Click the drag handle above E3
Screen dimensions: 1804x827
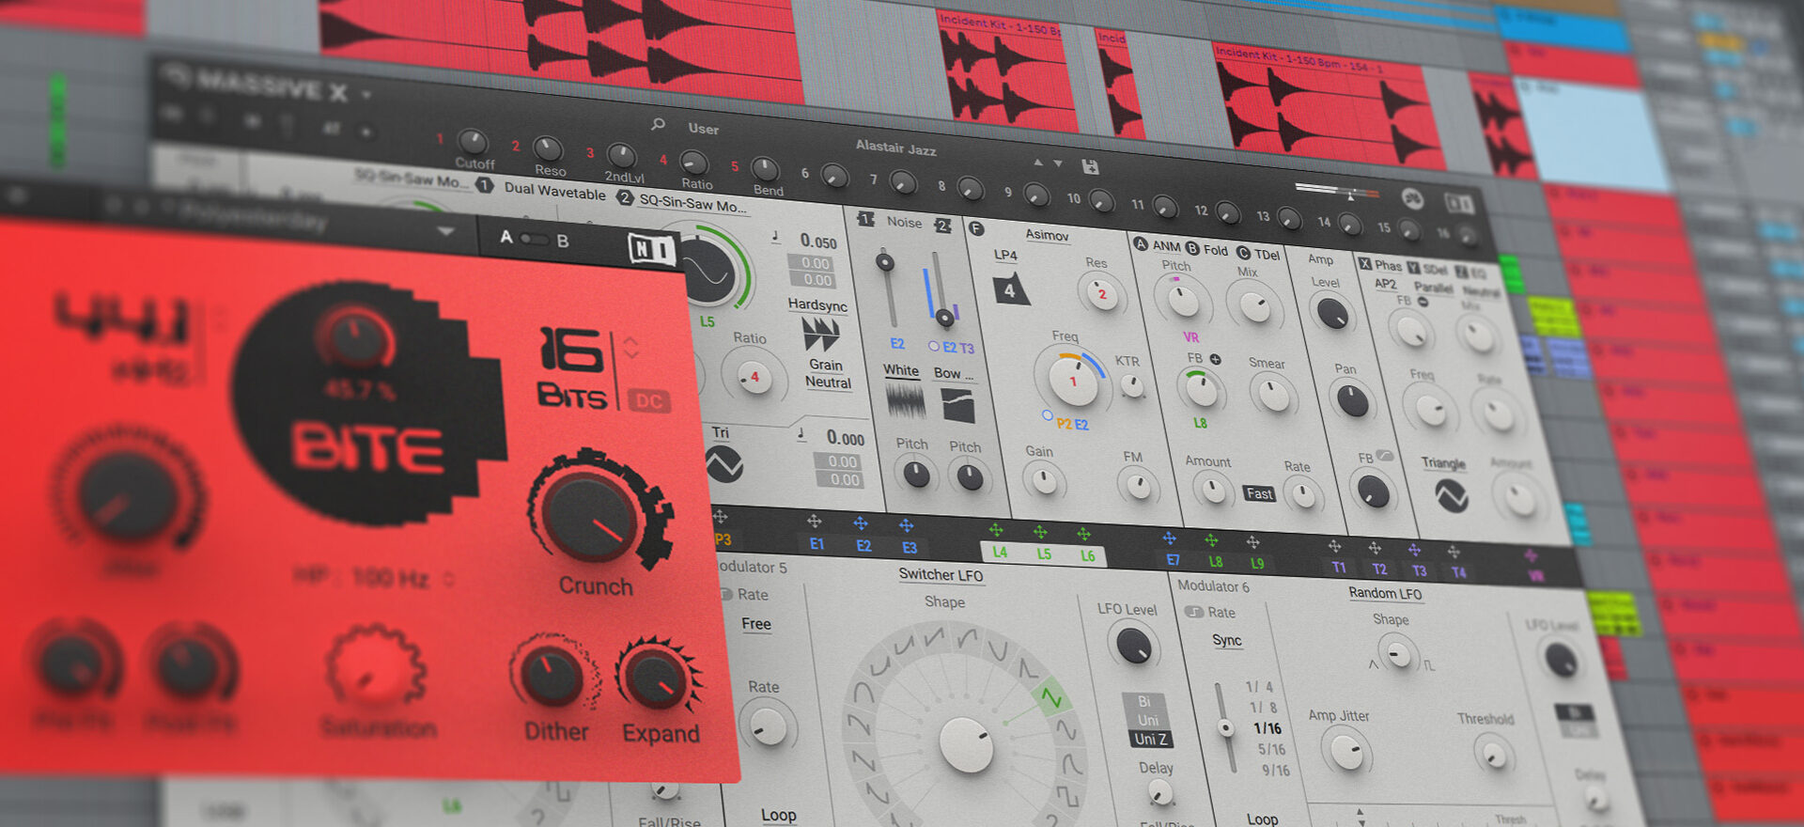(x=907, y=525)
